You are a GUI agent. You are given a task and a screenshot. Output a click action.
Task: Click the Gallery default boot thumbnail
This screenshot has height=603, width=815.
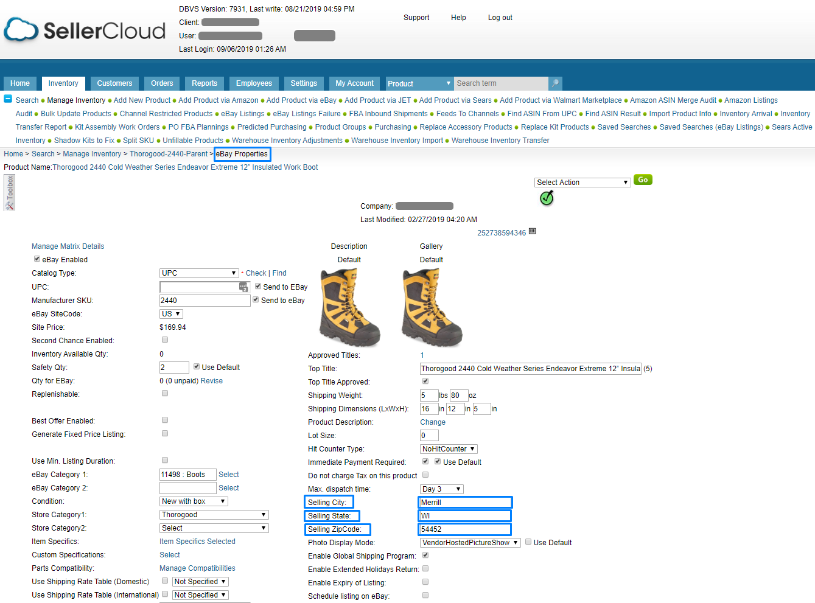(432, 308)
